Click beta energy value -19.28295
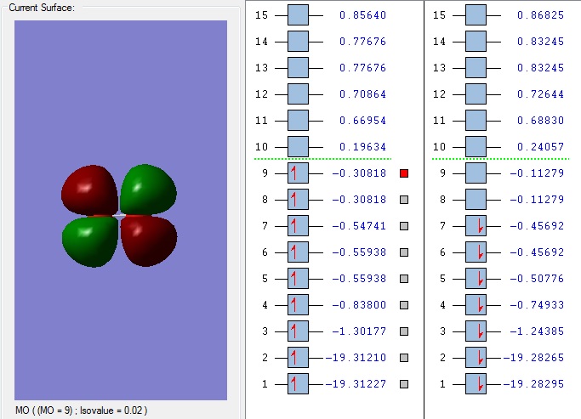 click(x=533, y=384)
